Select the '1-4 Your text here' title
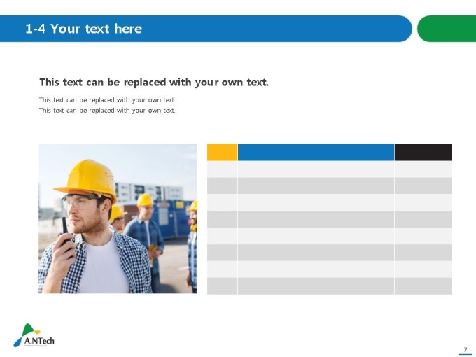Screen dimensions: 476x357 [x=83, y=29]
